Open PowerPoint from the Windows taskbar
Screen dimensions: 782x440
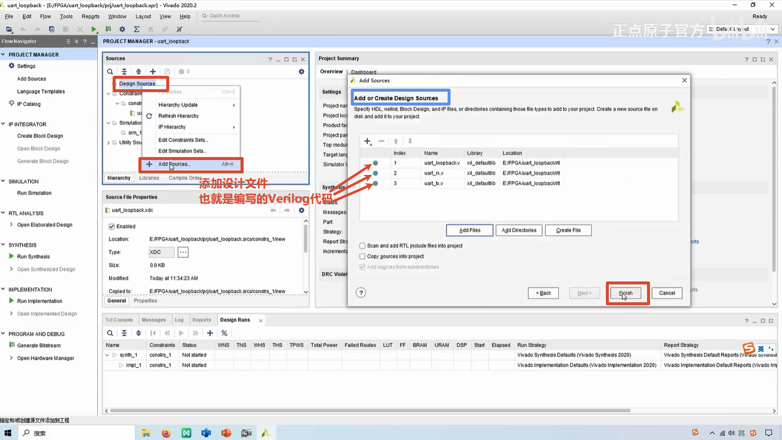click(226, 433)
